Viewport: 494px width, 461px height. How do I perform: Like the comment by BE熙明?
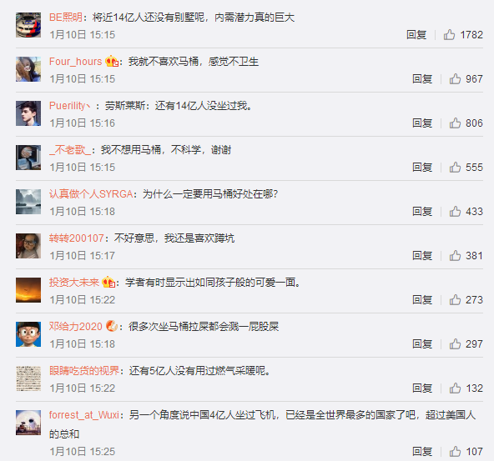[x=449, y=35]
